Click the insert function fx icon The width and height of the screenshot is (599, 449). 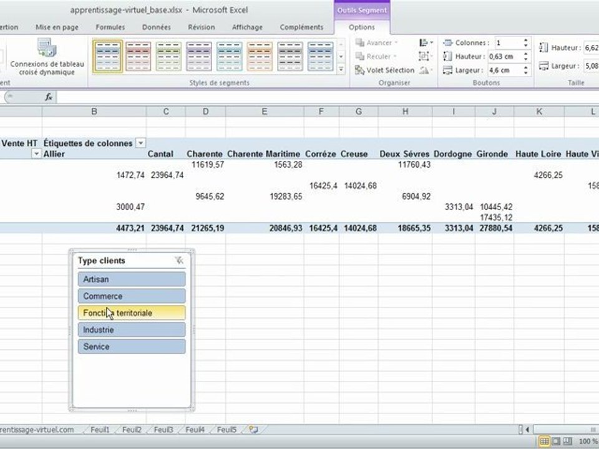[49, 97]
